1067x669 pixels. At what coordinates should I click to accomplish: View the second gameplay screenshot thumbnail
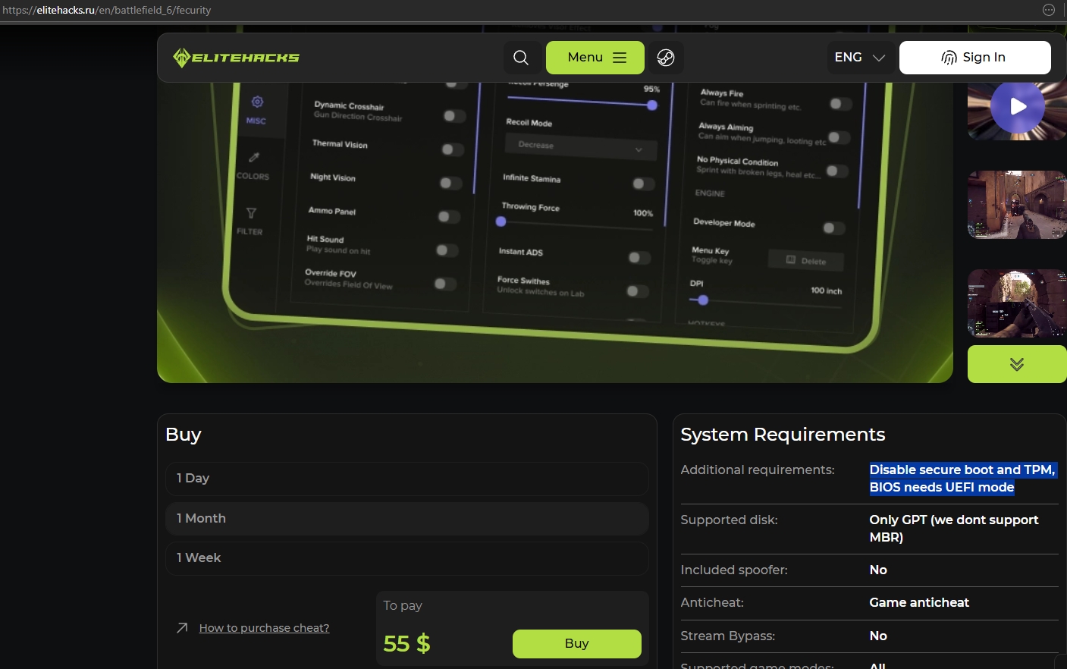pyautogui.click(x=1017, y=205)
